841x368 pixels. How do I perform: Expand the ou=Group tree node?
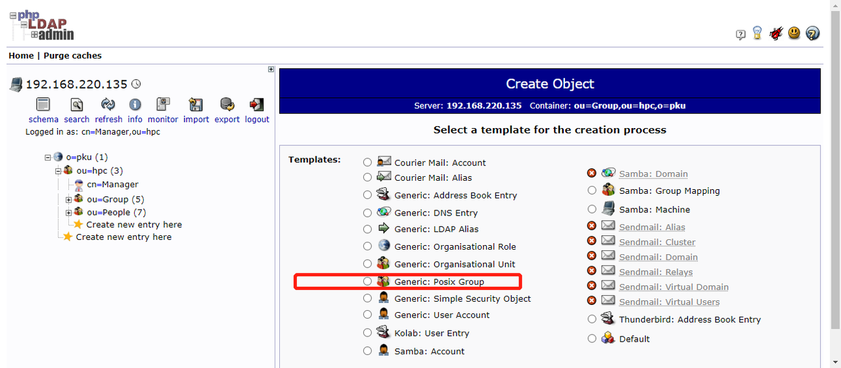click(x=69, y=199)
